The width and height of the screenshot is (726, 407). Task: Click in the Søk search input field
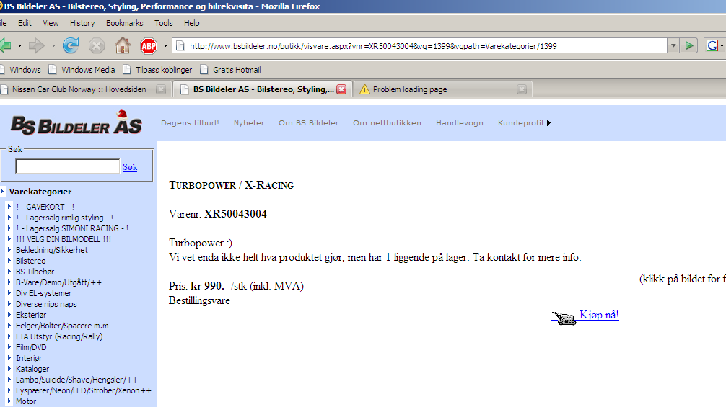pos(68,166)
